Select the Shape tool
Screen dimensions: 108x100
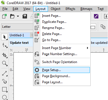pyautogui.click(x=5, y=45)
